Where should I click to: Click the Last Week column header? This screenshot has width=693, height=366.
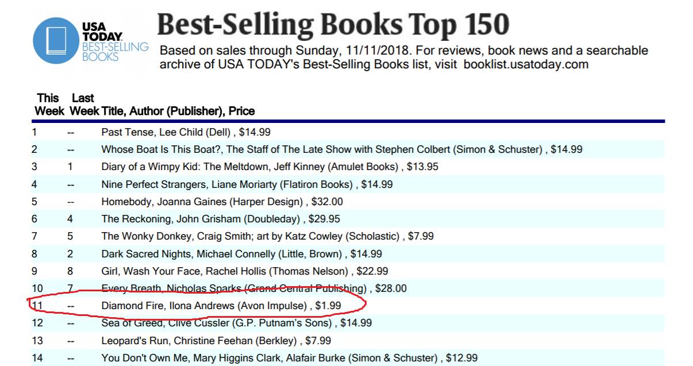pyautogui.click(x=84, y=105)
